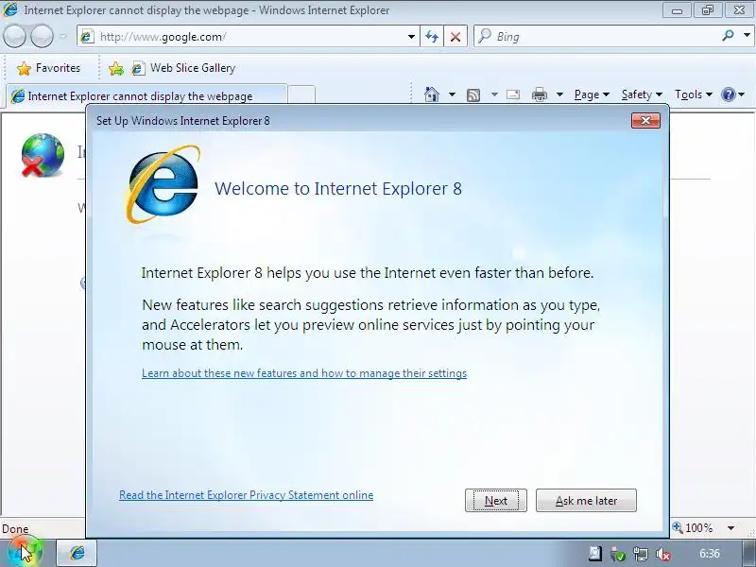
Task: Expand the Home button dropdown arrow
Action: pyautogui.click(x=452, y=94)
